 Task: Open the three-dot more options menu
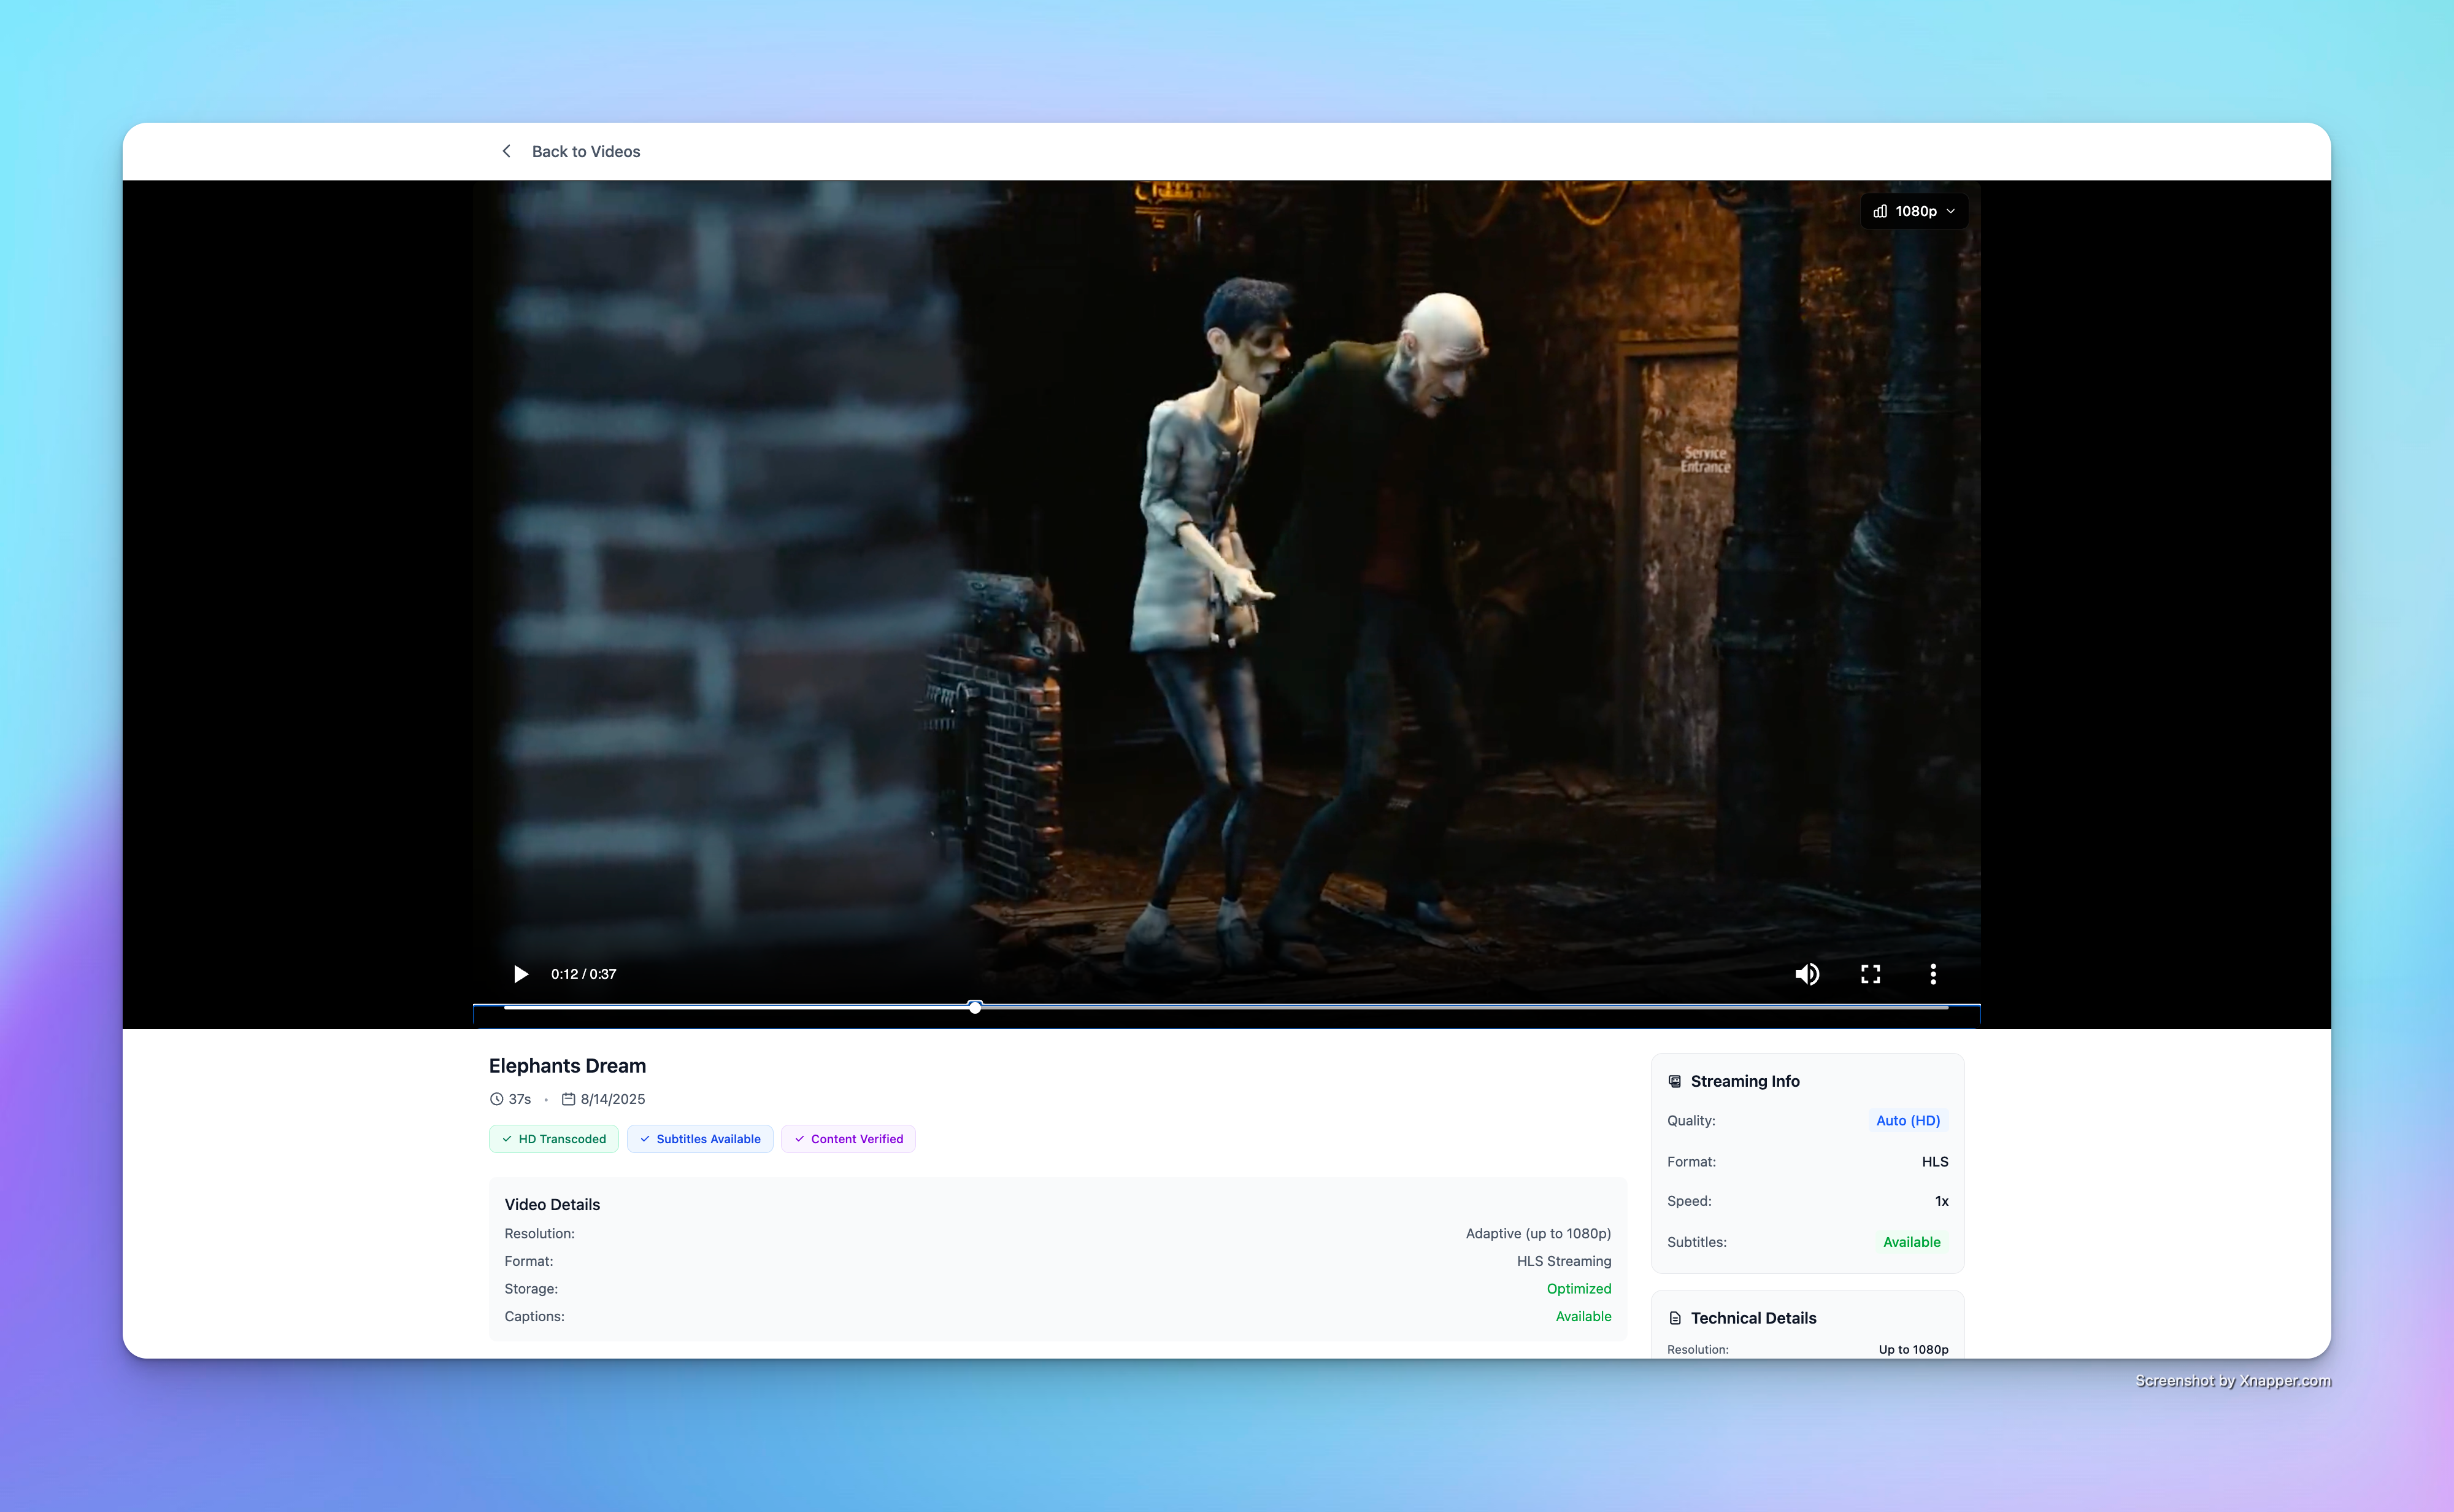click(1933, 974)
